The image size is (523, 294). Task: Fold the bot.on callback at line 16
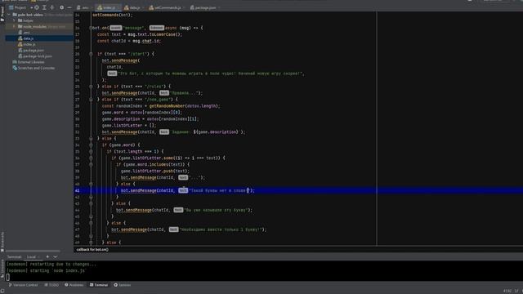[91, 28]
